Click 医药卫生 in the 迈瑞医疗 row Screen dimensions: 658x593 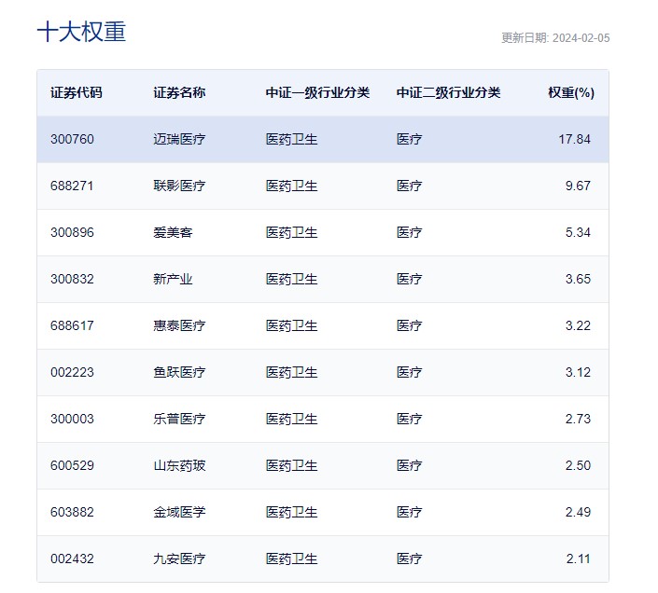[291, 139]
